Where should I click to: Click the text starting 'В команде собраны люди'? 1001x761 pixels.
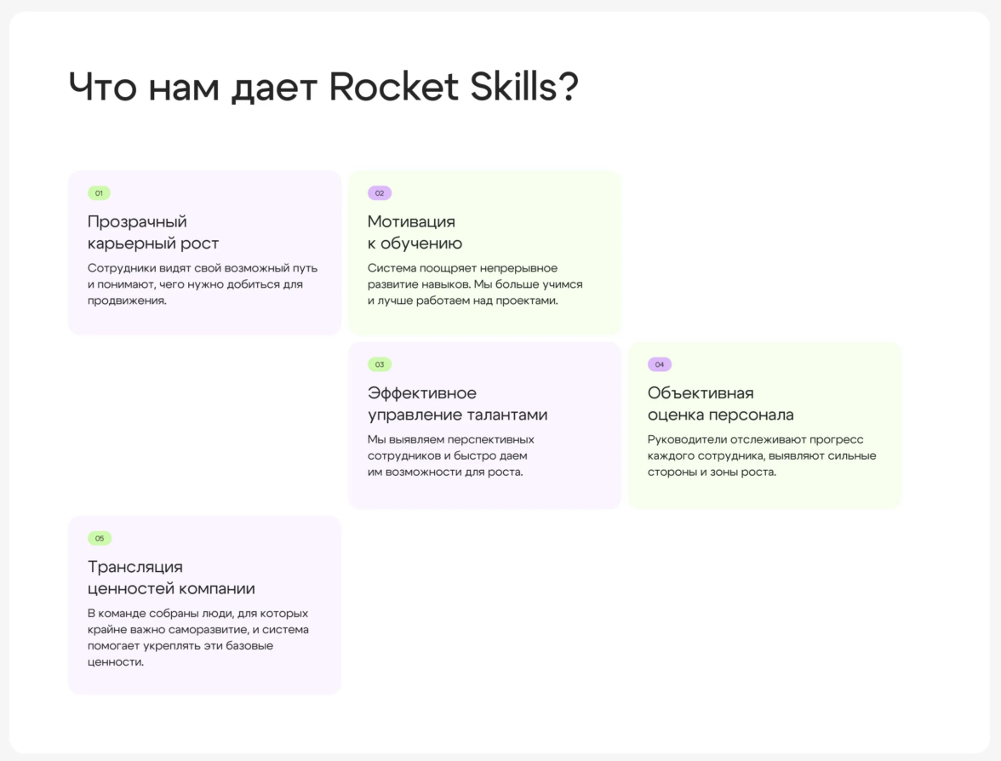click(x=197, y=637)
